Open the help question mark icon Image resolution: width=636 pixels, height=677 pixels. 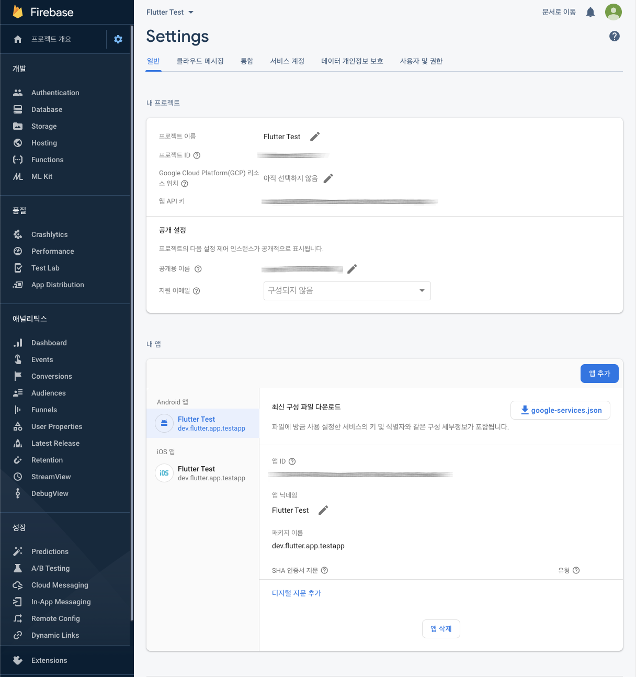[615, 36]
